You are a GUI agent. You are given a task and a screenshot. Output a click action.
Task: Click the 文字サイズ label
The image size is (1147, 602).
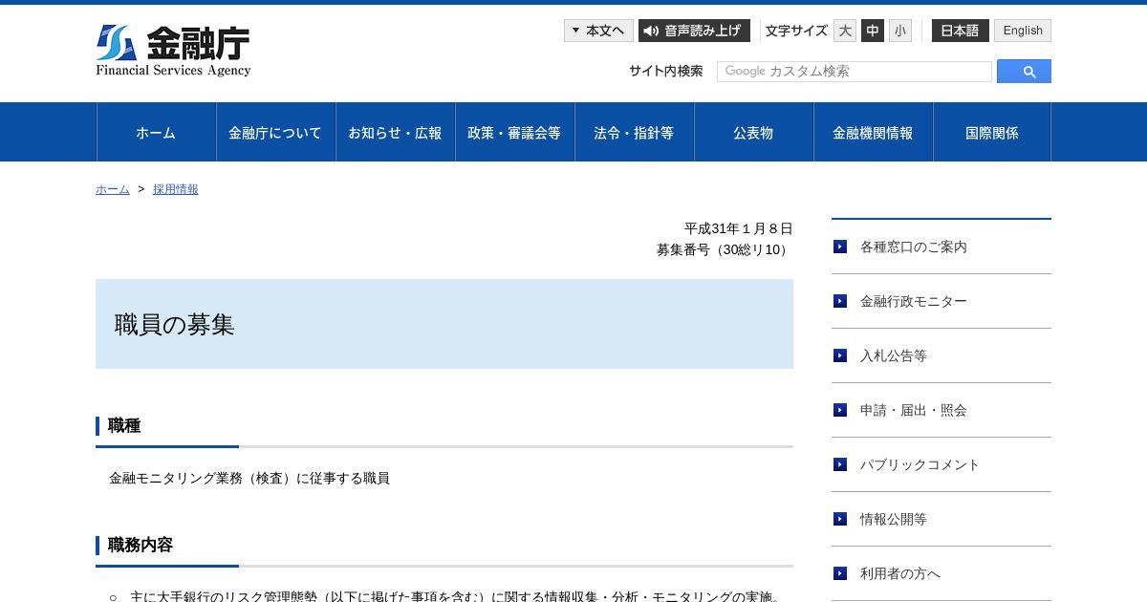[x=796, y=31]
